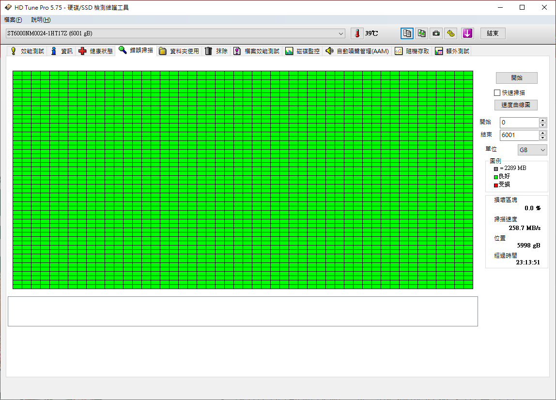Click the thermometer temperature icon
Image resolution: width=556 pixels, height=400 pixels.
(357, 33)
